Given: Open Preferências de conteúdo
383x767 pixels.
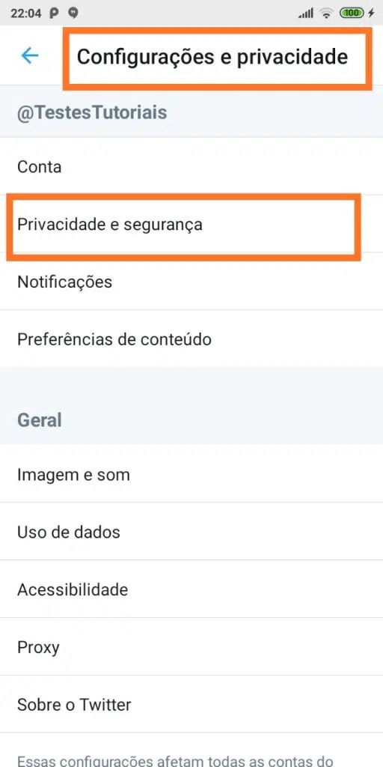Looking at the screenshot, I should [x=191, y=339].
